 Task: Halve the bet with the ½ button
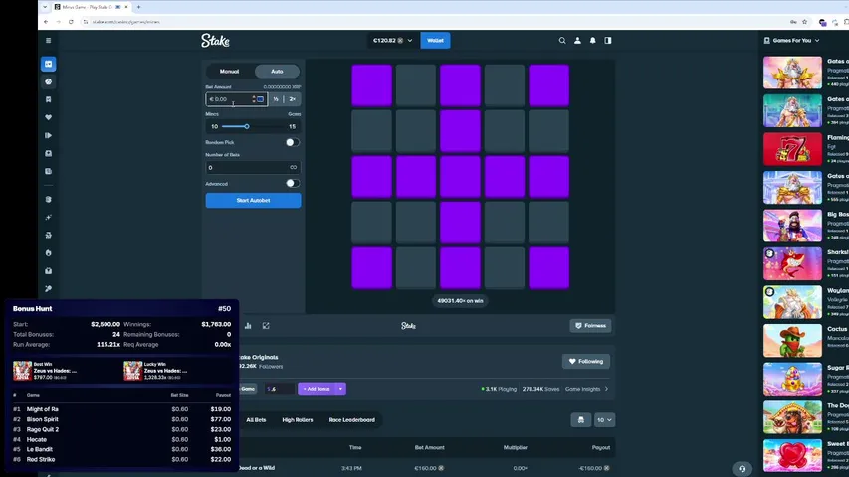pyautogui.click(x=276, y=99)
